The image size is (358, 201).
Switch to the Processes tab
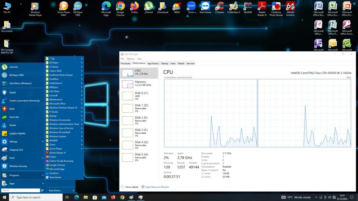pyautogui.click(x=125, y=64)
